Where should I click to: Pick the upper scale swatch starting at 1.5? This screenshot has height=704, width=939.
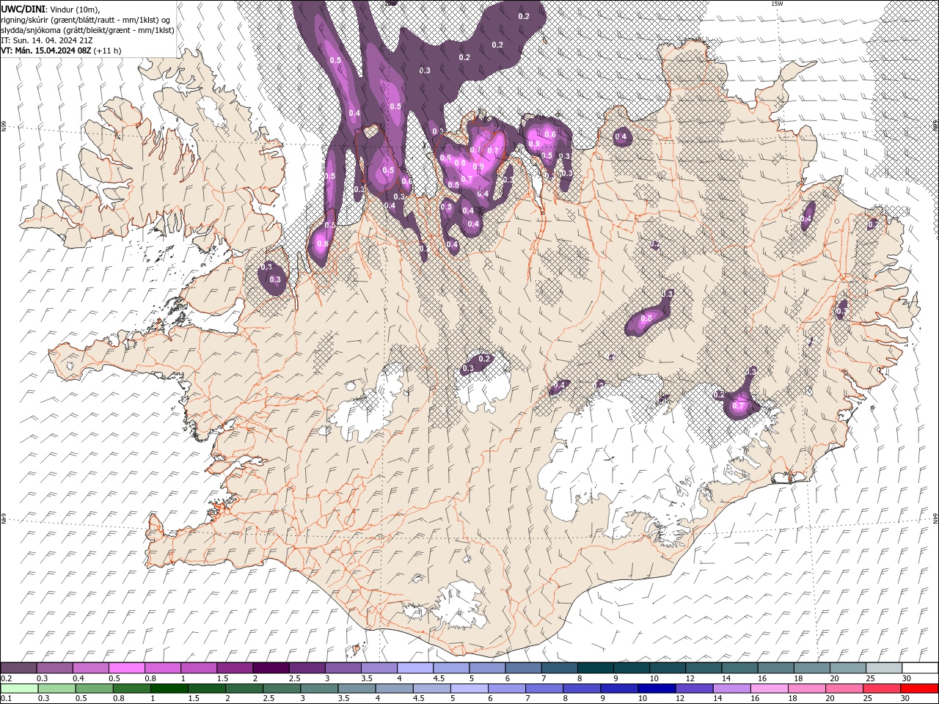pos(235,668)
